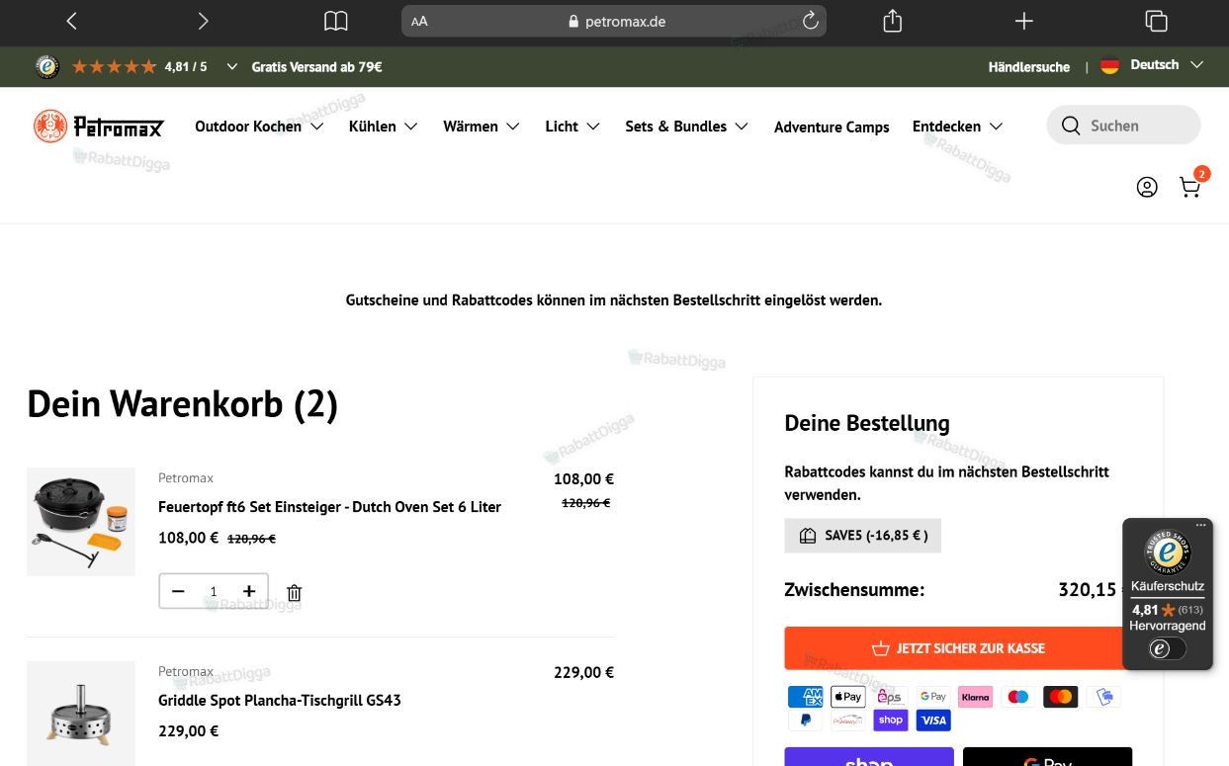The height and width of the screenshot is (766, 1229).
Task: Click the SAVE5 discount tag
Action: tap(863, 536)
